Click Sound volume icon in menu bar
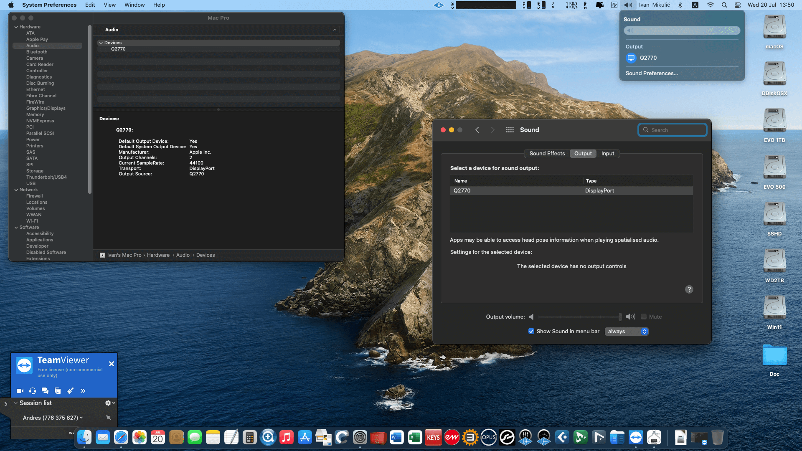 (x=628, y=5)
